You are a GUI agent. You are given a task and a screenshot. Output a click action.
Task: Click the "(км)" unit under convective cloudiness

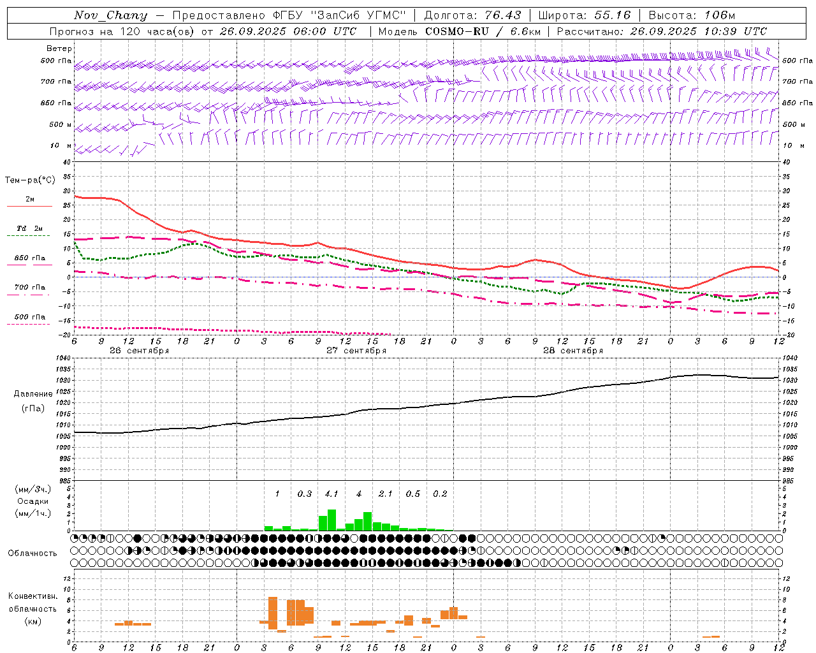coord(33,621)
